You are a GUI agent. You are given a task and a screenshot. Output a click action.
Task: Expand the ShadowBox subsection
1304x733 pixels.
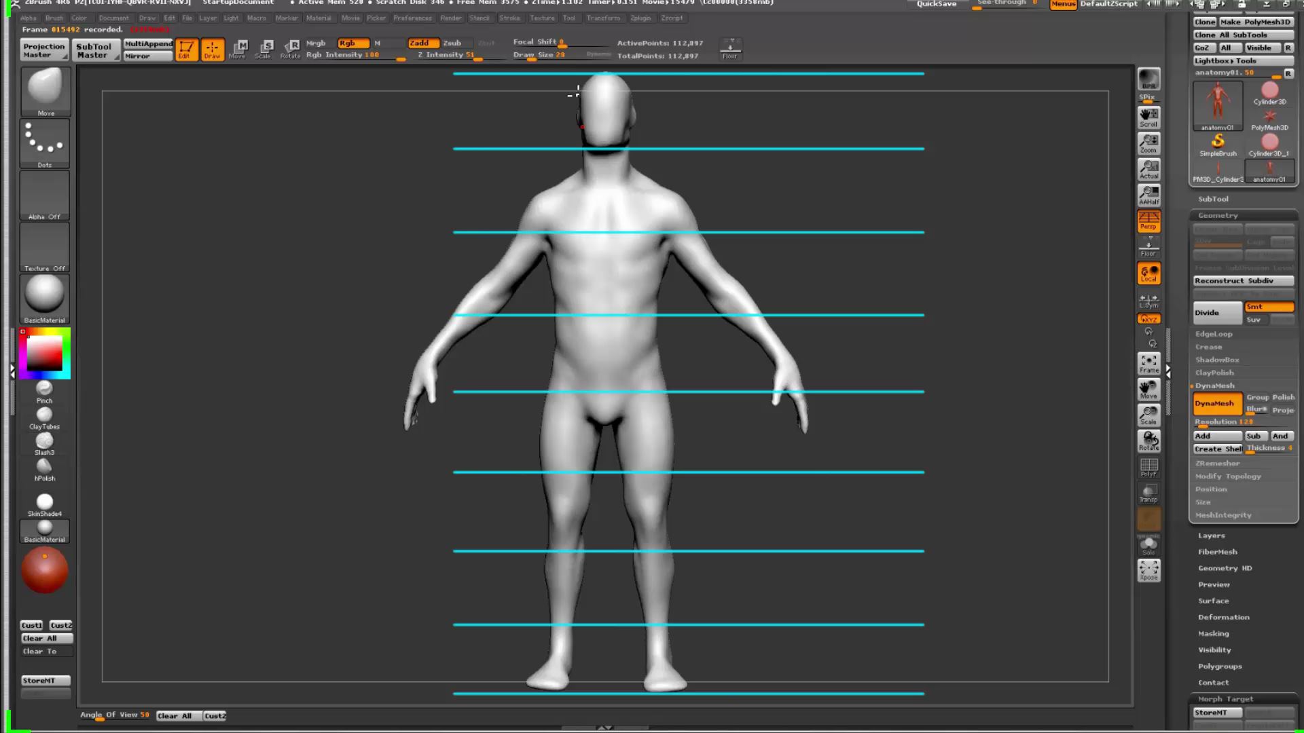coord(1217,360)
